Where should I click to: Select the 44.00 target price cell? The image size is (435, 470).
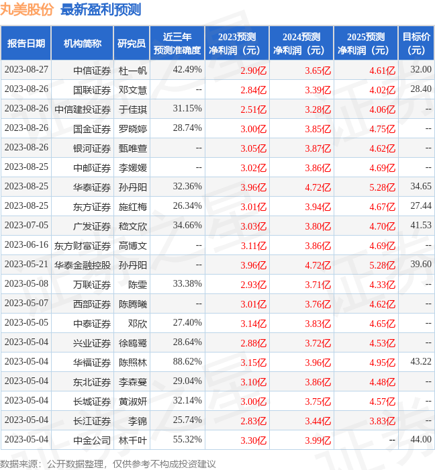pyautogui.click(x=420, y=440)
